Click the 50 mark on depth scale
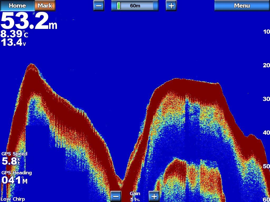 click(x=266, y=166)
